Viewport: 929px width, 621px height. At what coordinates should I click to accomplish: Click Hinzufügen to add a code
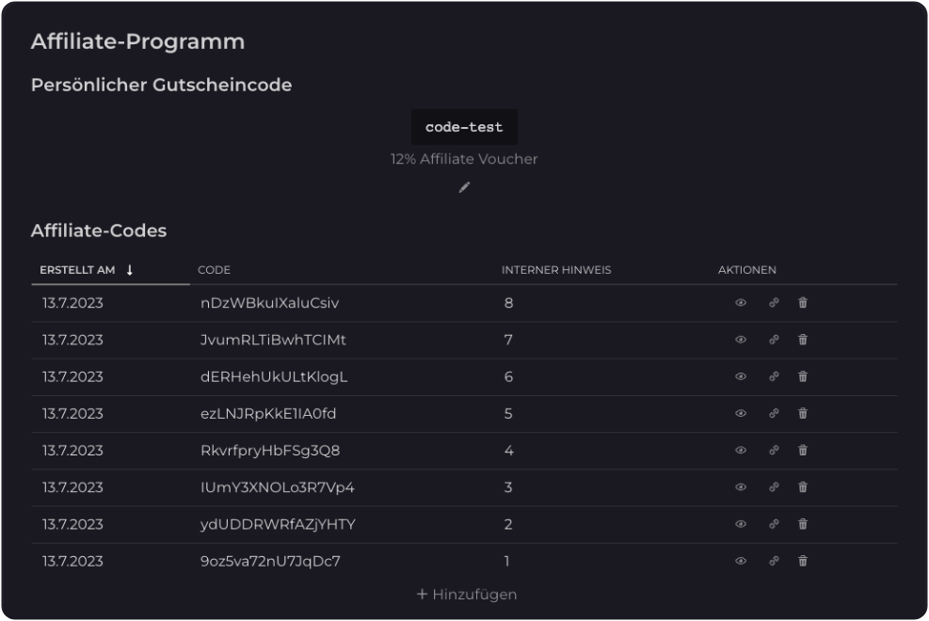pyautogui.click(x=467, y=594)
